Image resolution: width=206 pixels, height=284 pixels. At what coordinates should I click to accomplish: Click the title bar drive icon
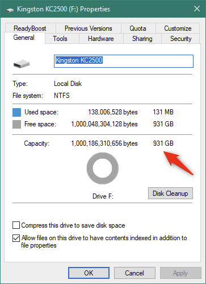[10, 10]
